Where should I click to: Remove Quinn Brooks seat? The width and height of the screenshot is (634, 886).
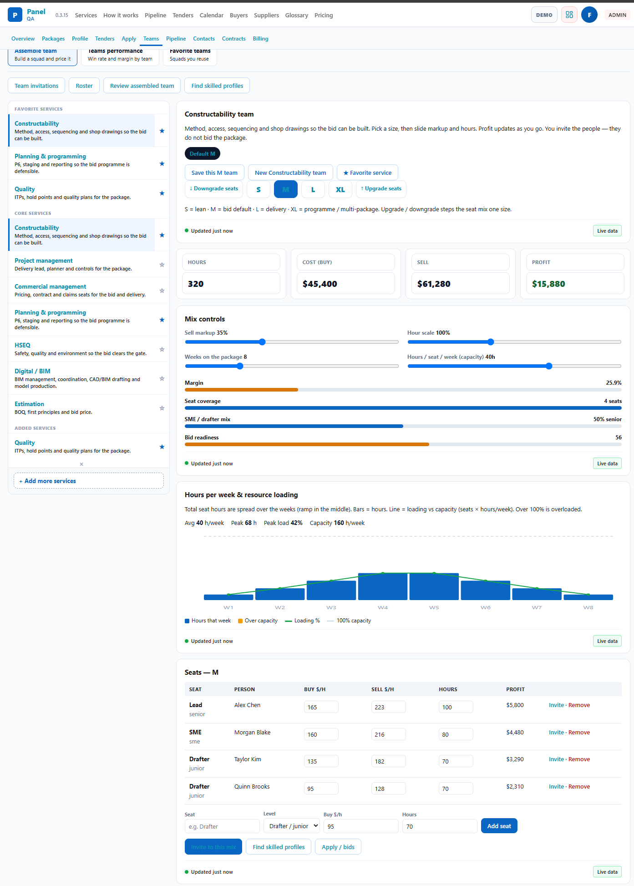[579, 786]
